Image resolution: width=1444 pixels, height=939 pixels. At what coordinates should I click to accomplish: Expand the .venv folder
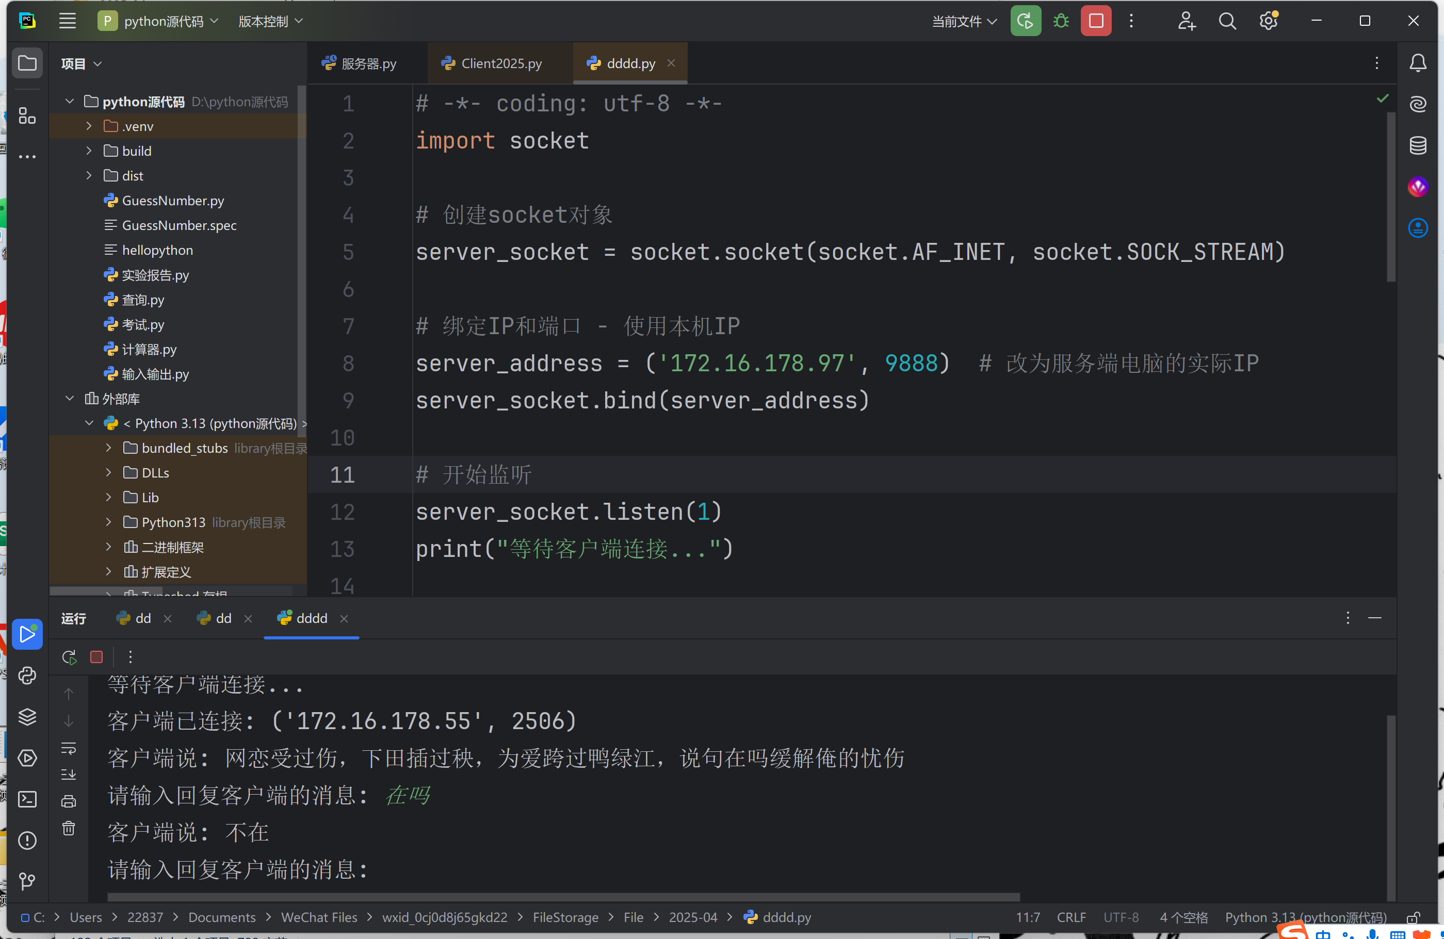click(x=89, y=126)
